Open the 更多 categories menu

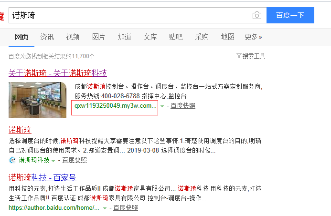[x=253, y=37]
